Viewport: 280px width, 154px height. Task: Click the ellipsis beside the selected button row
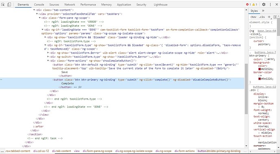1,80
